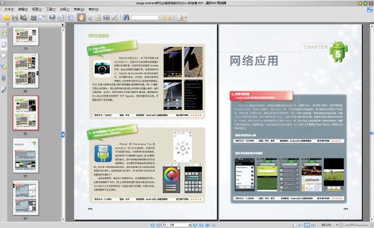This screenshot has height=228, width=374.
Task: Click the thumbnail panel scroll-up arrow
Action: click(x=63, y=31)
